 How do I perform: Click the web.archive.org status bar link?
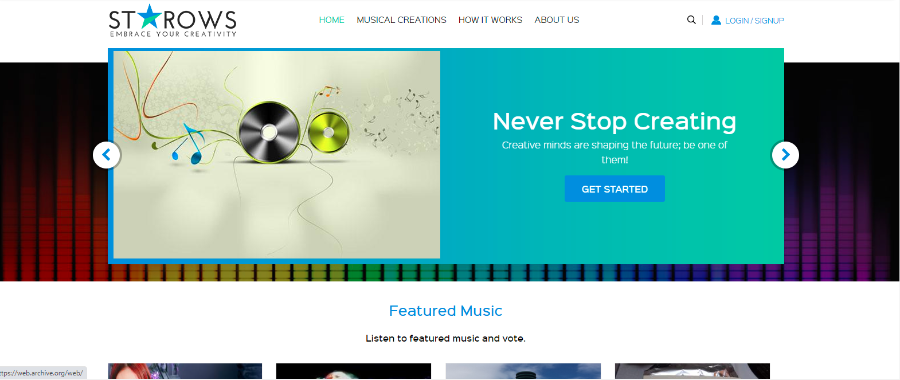tap(42, 373)
